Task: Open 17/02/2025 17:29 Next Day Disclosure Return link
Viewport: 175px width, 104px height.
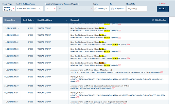Action: [94, 31]
